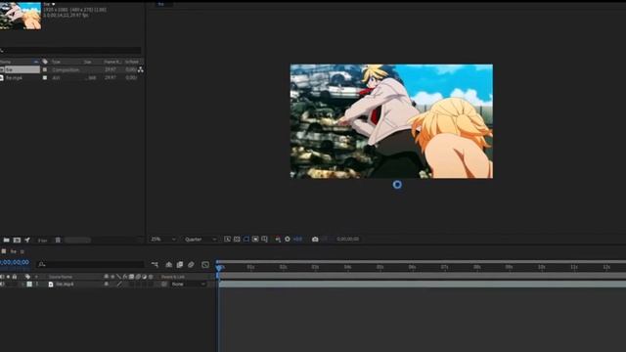626x352 pixels.
Task: Toggle video visibility eye for the mp4 layer
Action: click(2, 285)
